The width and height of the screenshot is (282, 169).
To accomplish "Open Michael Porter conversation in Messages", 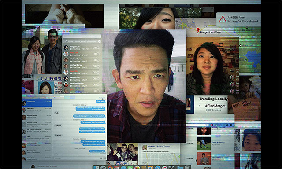I will [x=37, y=117].
